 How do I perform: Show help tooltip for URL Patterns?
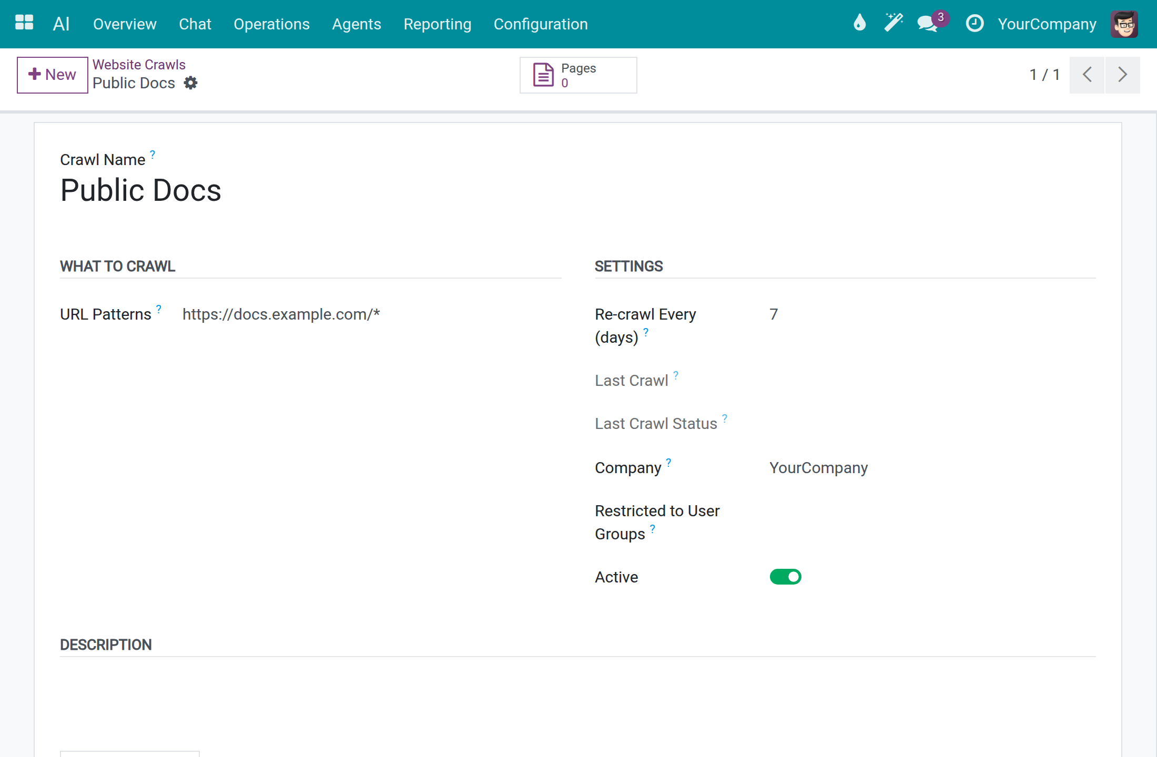[x=159, y=309]
